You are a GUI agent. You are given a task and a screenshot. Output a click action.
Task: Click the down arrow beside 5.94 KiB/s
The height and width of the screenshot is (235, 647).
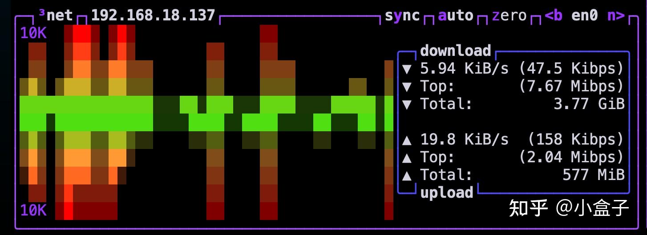[x=407, y=69]
